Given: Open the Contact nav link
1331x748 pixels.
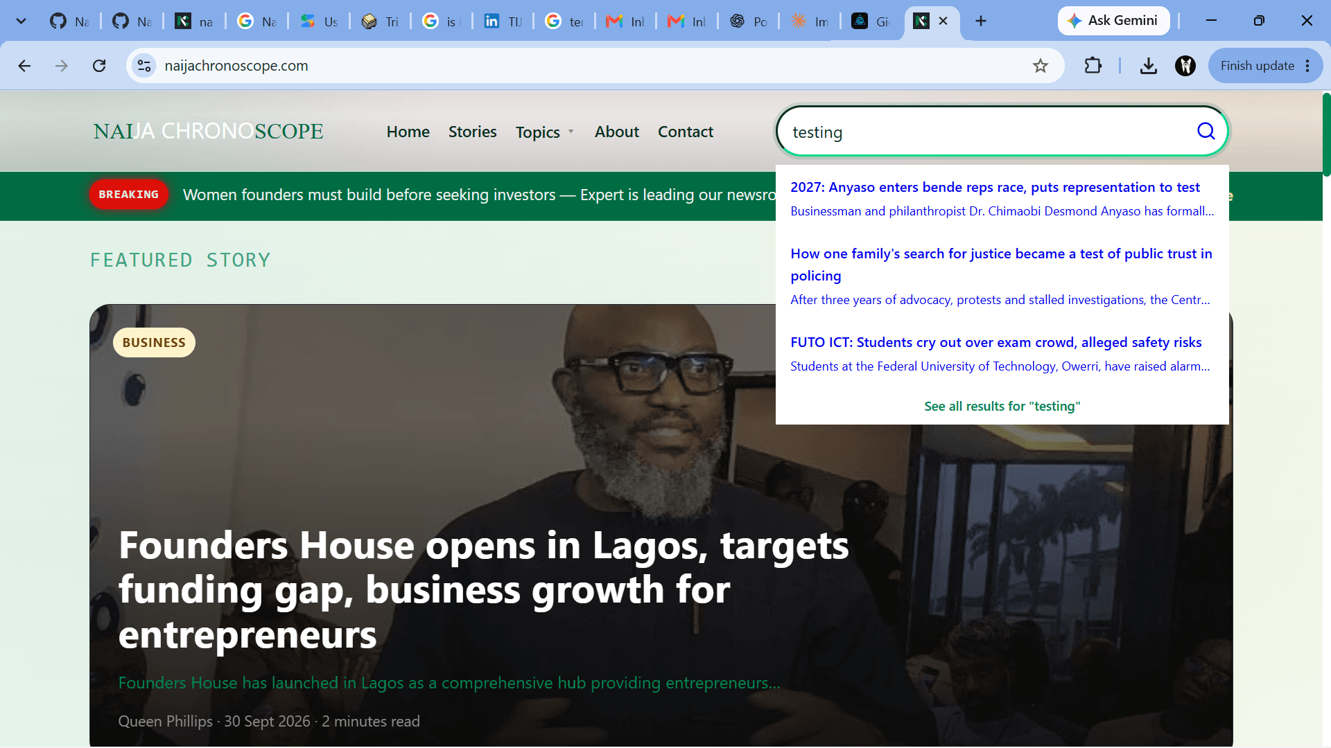Looking at the screenshot, I should (x=685, y=132).
